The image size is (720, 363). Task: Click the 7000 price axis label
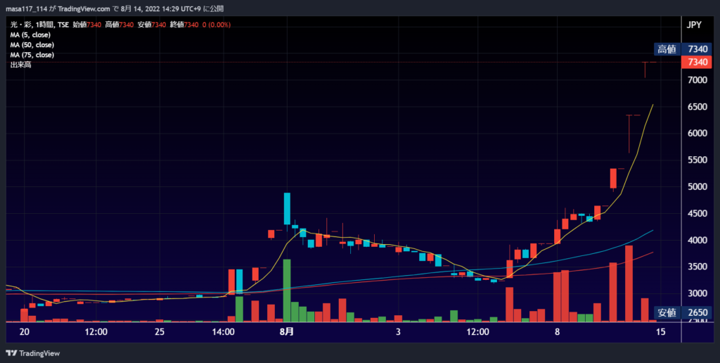pos(697,80)
